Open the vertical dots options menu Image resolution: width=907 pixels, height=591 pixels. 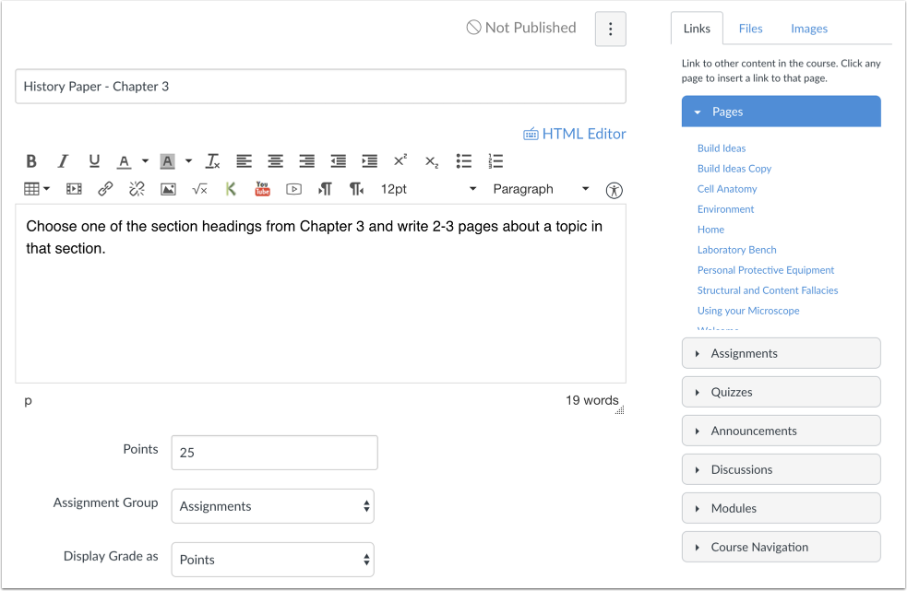click(610, 29)
